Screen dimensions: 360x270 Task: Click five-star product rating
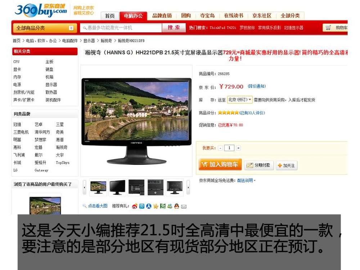228,113
